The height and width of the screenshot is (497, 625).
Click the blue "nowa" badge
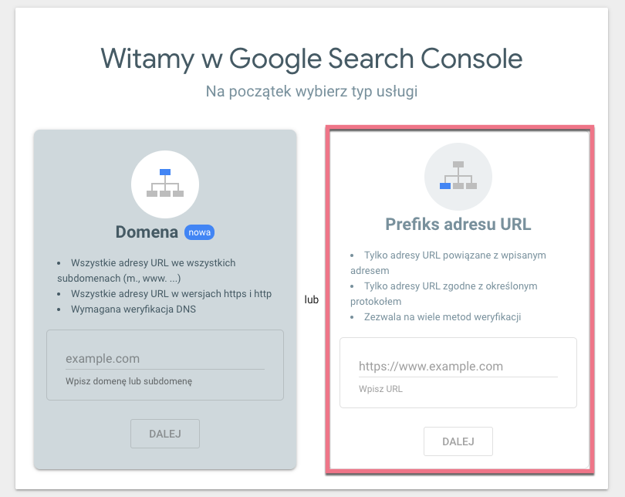199,232
